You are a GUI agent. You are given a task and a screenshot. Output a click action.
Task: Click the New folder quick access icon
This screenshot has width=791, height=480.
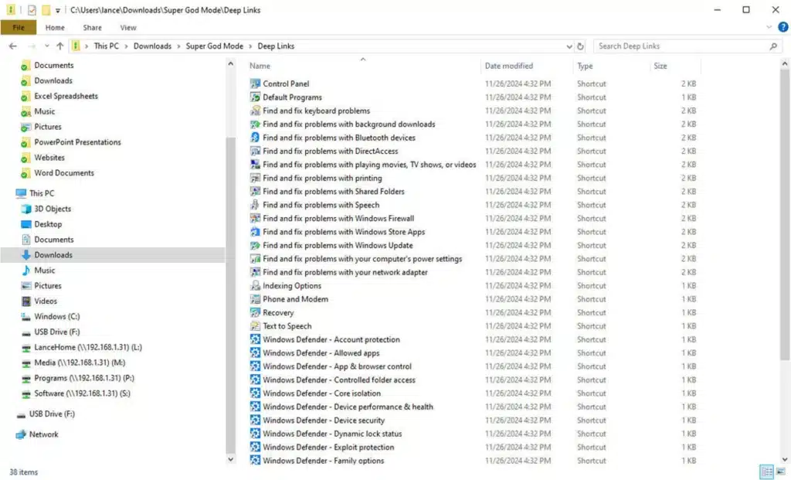tap(46, 10)
